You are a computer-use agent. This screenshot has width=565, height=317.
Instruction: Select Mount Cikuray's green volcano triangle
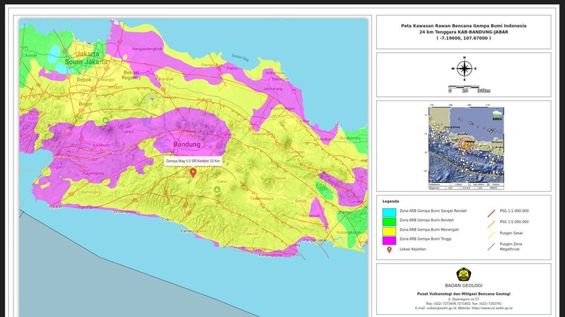[217, 189]
